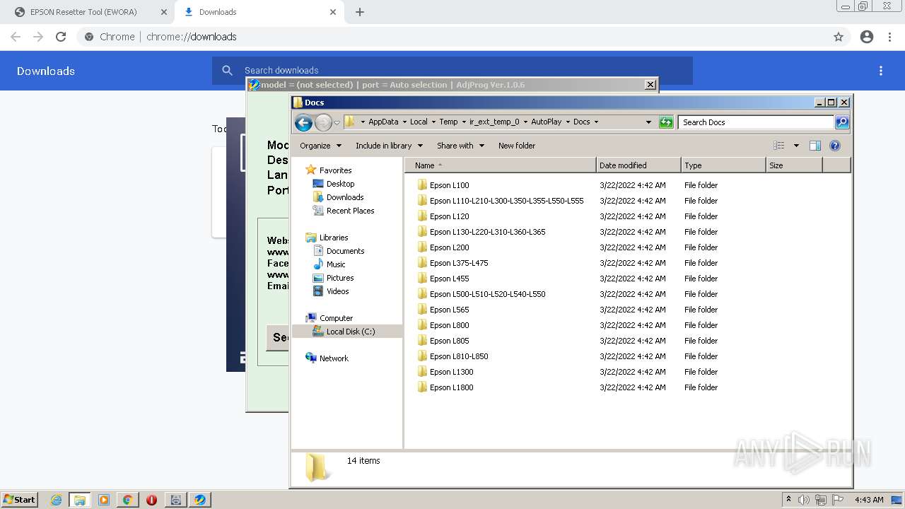Open the Chrome profile avatar icon
This screenshot has width=905, height=509.
click(x=867, y=37)
